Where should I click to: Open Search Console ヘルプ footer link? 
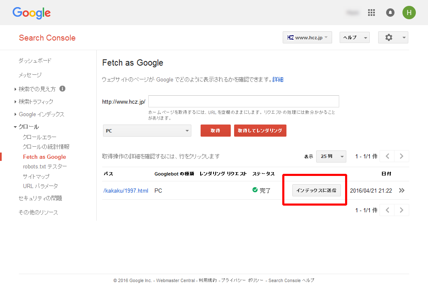tap(291, 280)
